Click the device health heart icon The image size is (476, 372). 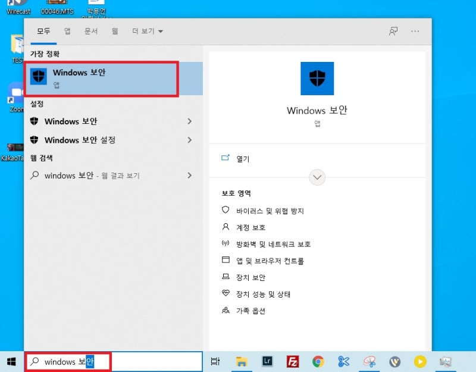tap(226, 293)
